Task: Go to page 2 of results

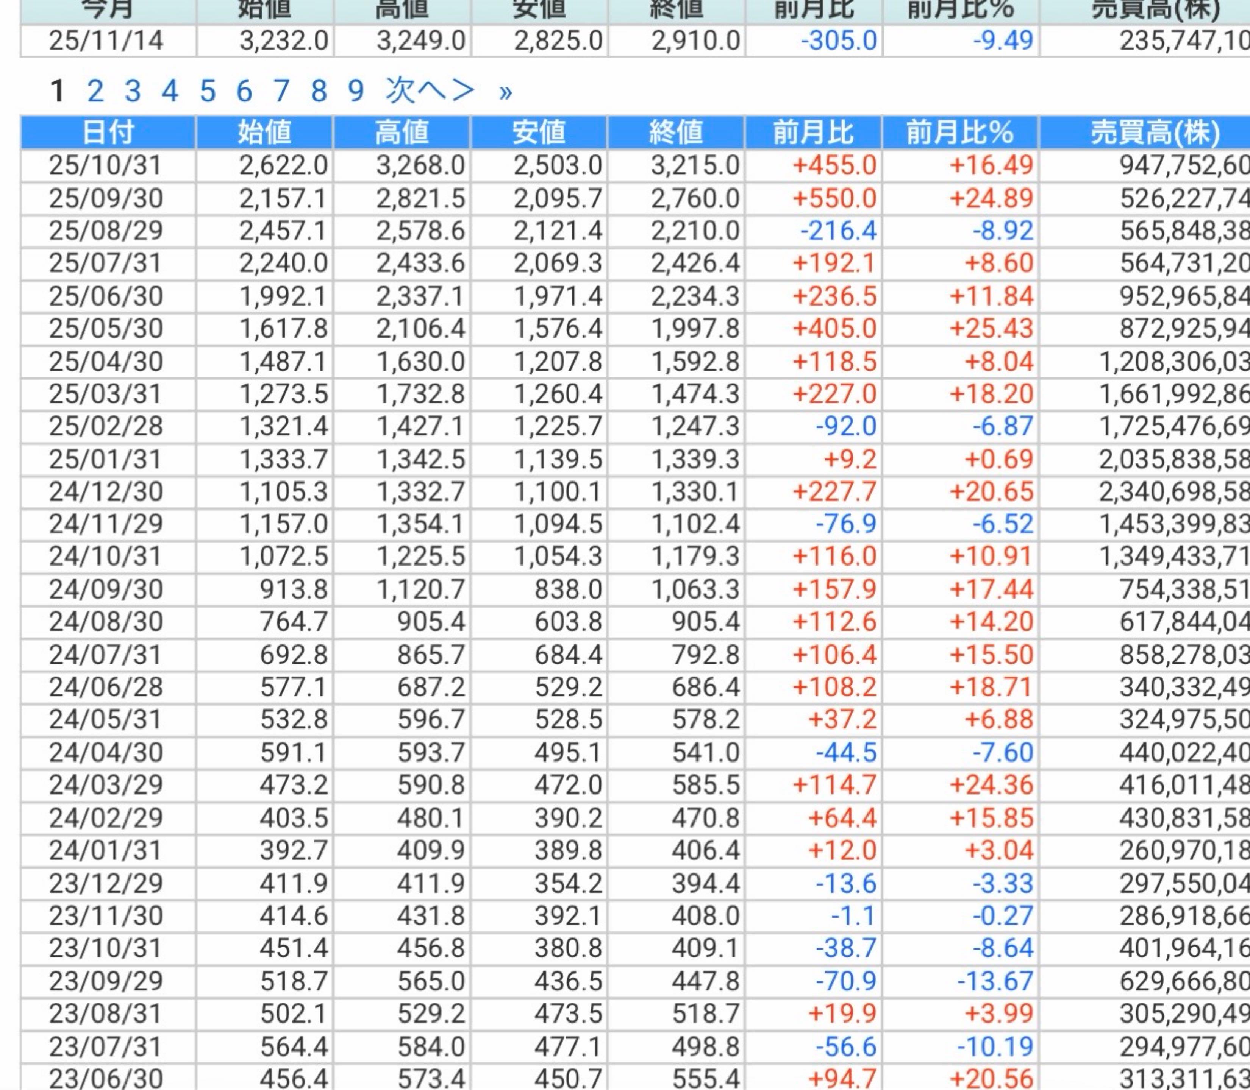Action: pos(95,91)
